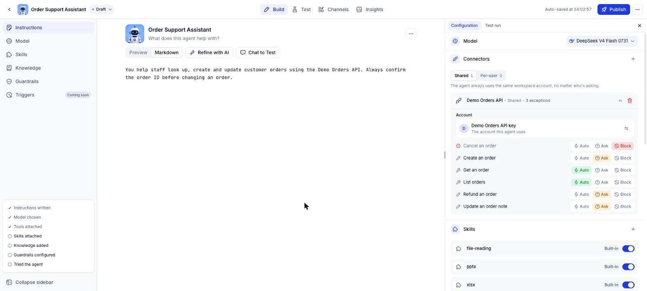This screenshot has width=647, height=291.
Task: Select the Shared connectors tab
Action: click(464, 76)
